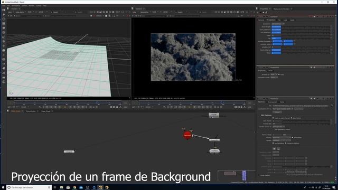Open the ReadGeo display dropdown
The height and width of the screenshot is (190, 338).
coord(281,137)
